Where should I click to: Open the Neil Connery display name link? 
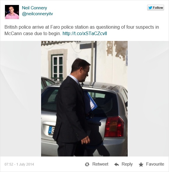tap(34, 8)
